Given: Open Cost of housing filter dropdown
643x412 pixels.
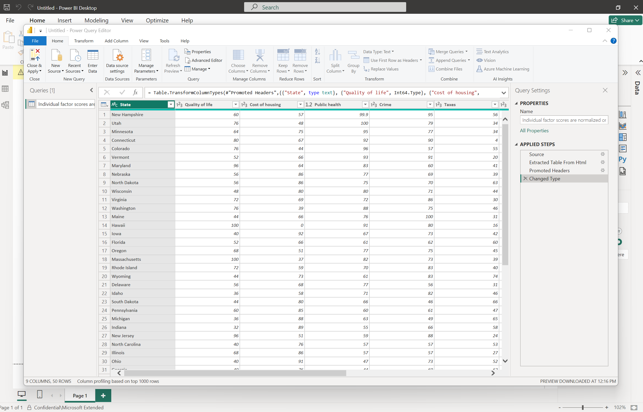Looking at the screenshot, I should 300,104.
